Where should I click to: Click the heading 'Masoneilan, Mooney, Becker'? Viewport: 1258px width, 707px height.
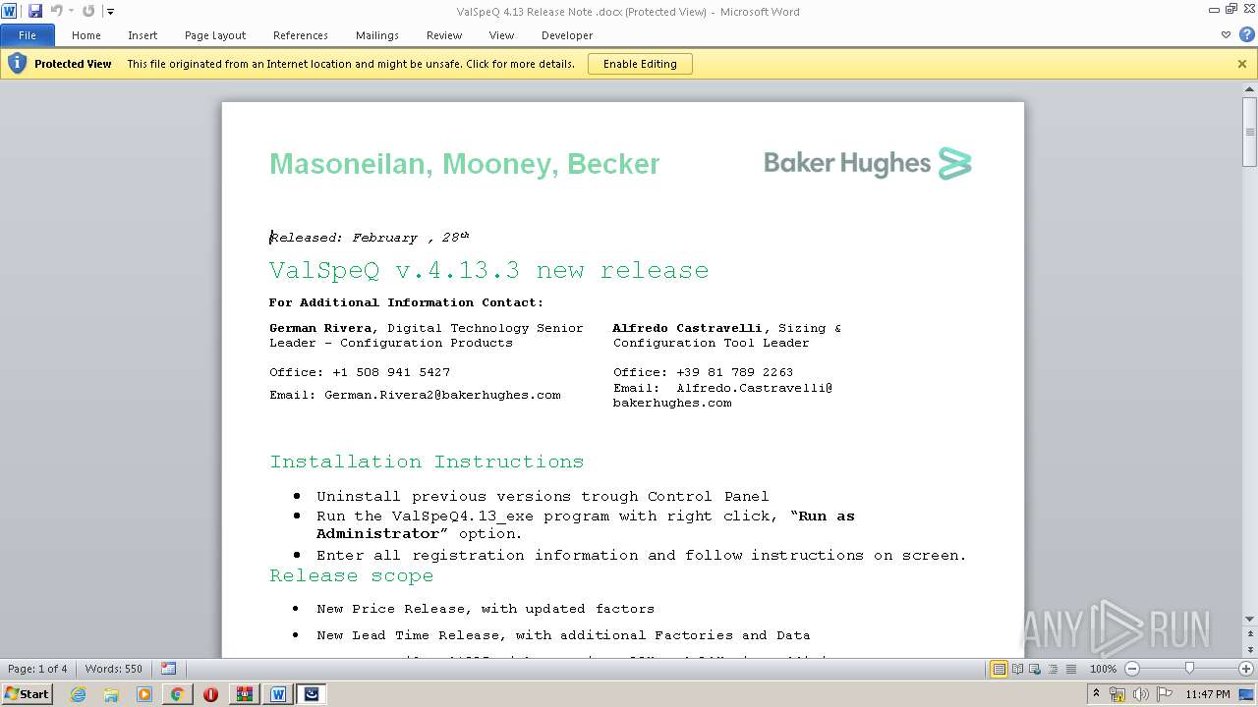click(x=465, y=164)
